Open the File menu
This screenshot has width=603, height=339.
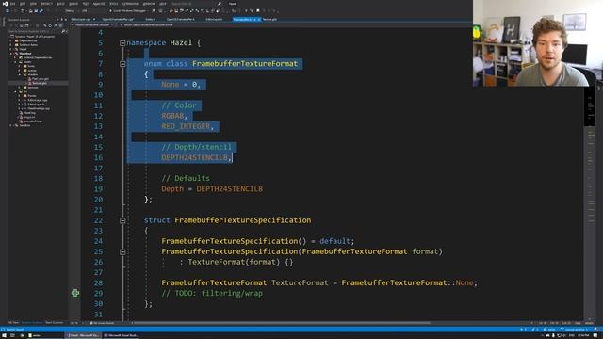pyautogui.click(x=12, y=4)
